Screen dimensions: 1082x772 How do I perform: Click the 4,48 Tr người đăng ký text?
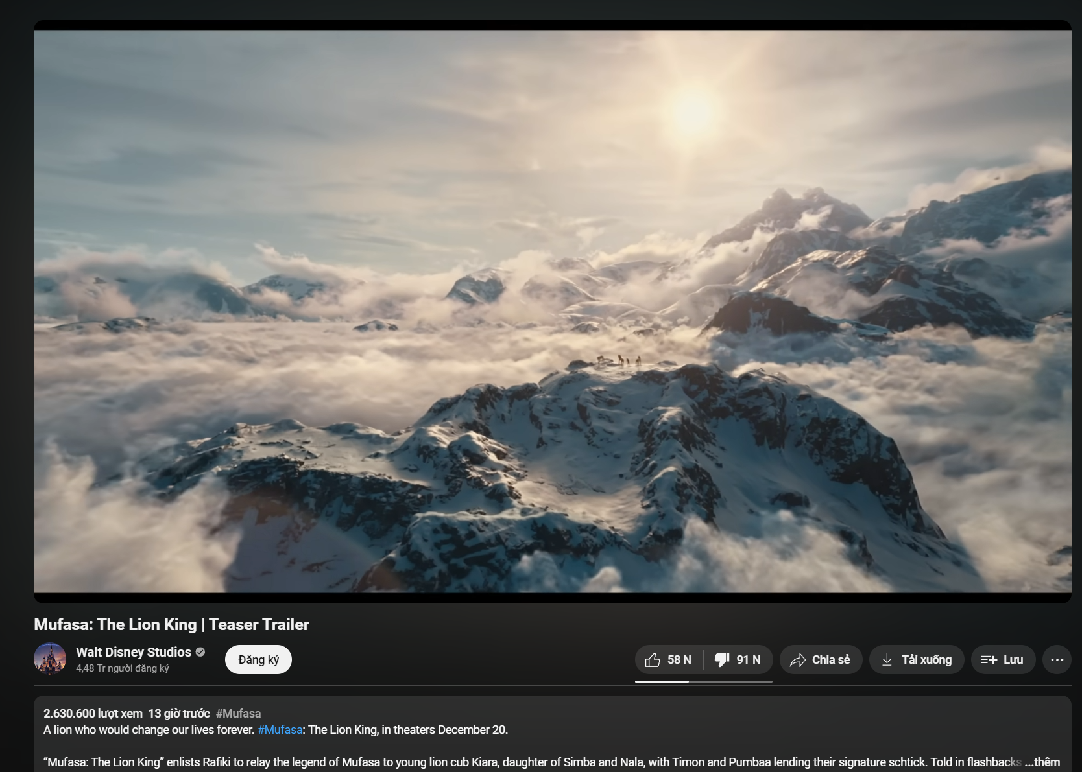coord(123,668)
